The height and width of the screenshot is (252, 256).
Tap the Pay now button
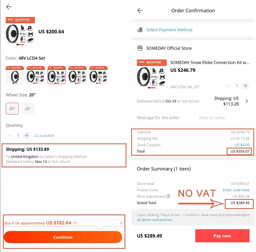pyautogui.click(x=222, y=236)
